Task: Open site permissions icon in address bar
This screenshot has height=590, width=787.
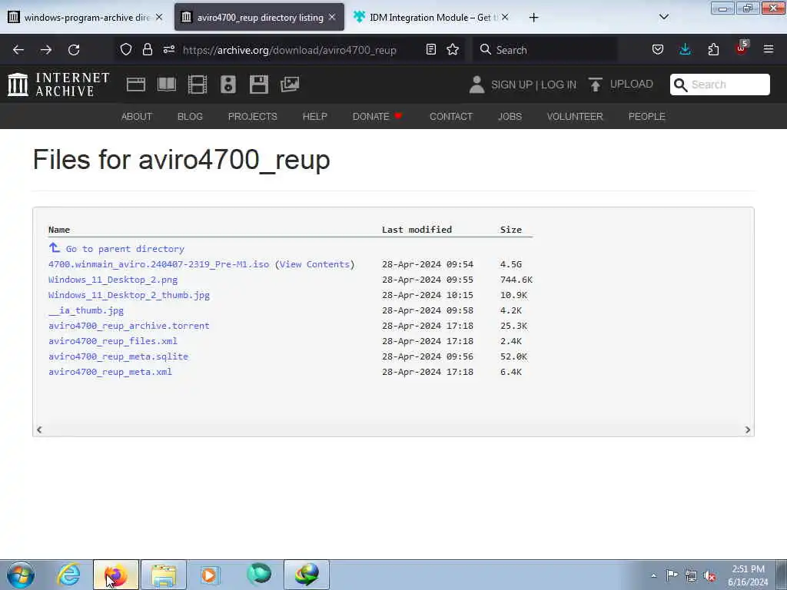Action: 169,50
